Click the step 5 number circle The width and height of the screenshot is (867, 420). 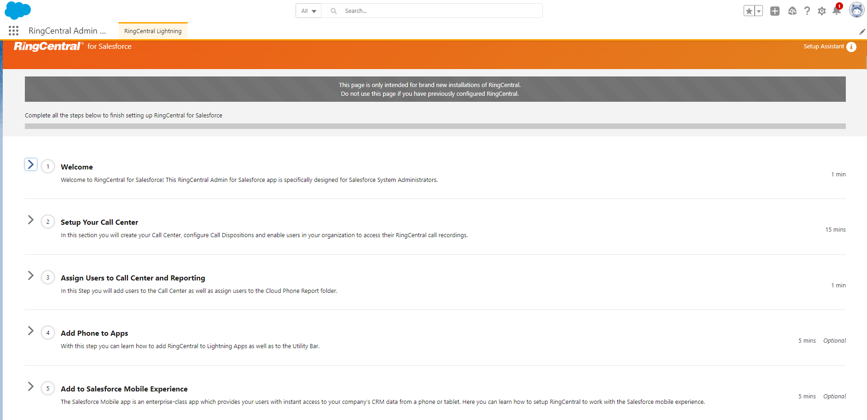[48, 388]
